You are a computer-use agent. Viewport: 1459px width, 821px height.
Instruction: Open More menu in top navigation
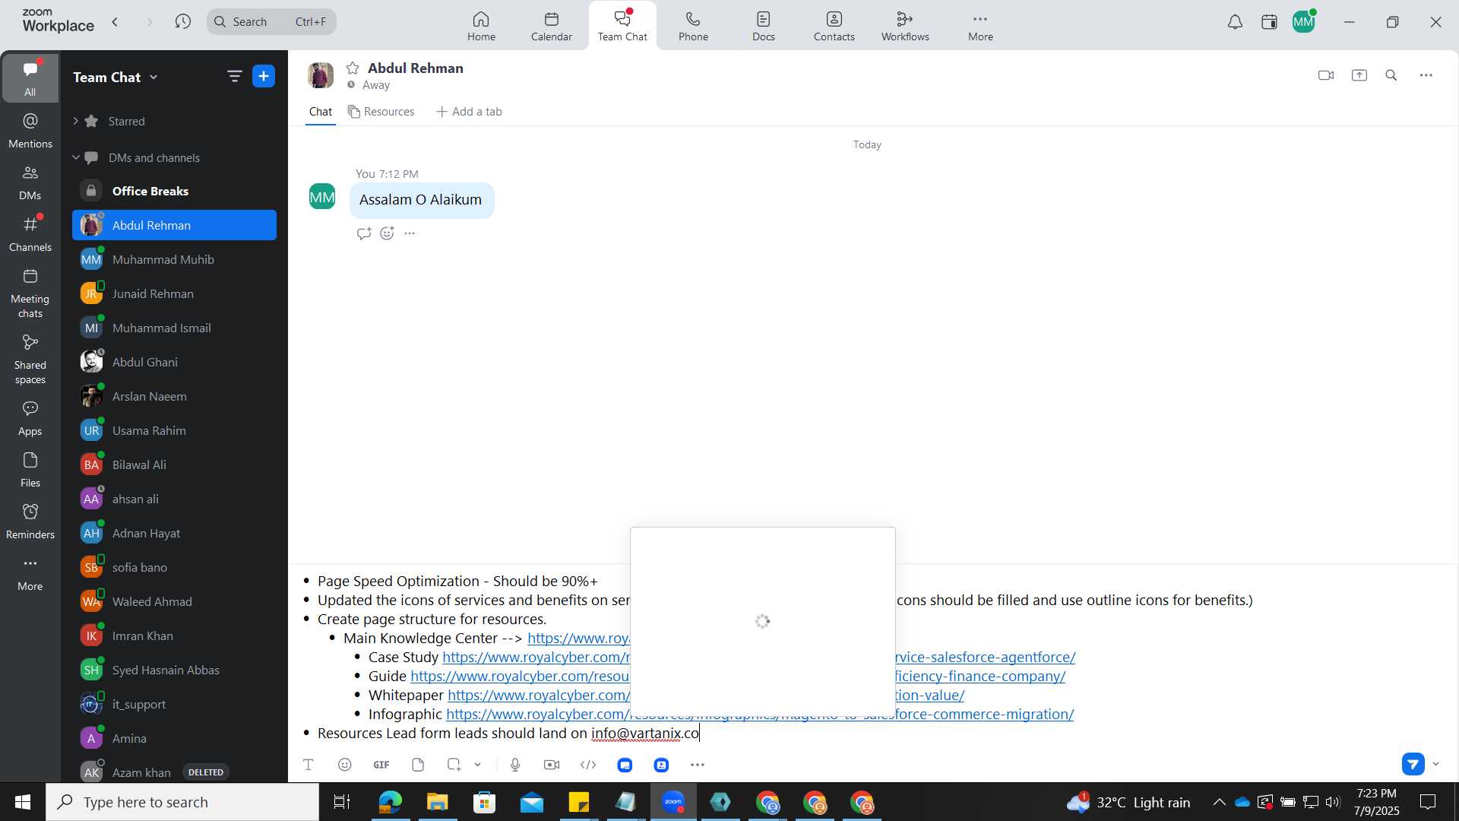[x=980, y=26]
